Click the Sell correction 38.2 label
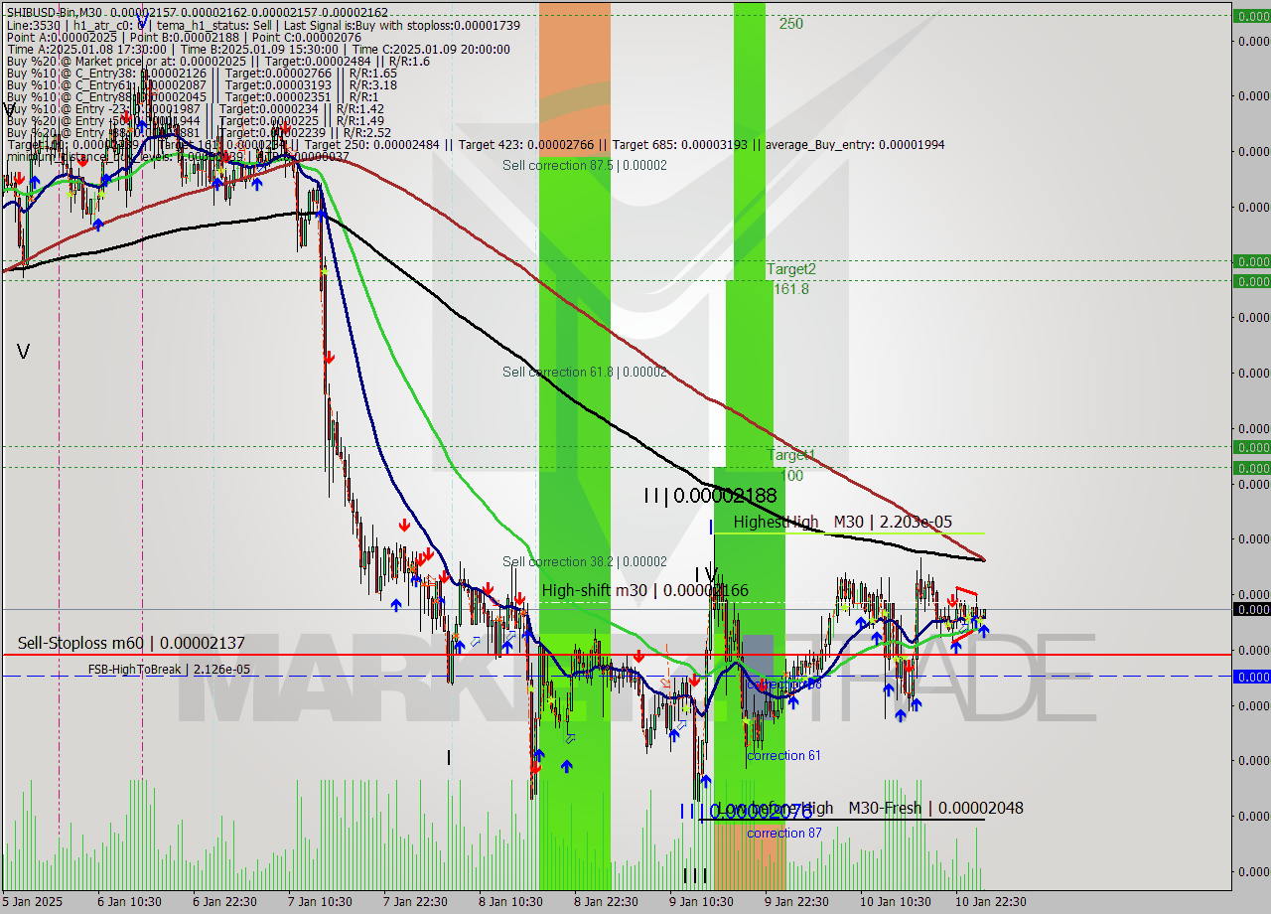This screenshot has width=1271, height=914. (584, 561)
